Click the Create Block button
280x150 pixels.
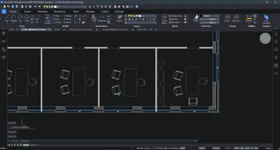176,16
